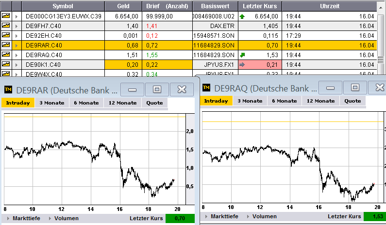Sort by the Letzter Kurs column header
This screenshot has height=225, width=386.
tap(260, 6)
